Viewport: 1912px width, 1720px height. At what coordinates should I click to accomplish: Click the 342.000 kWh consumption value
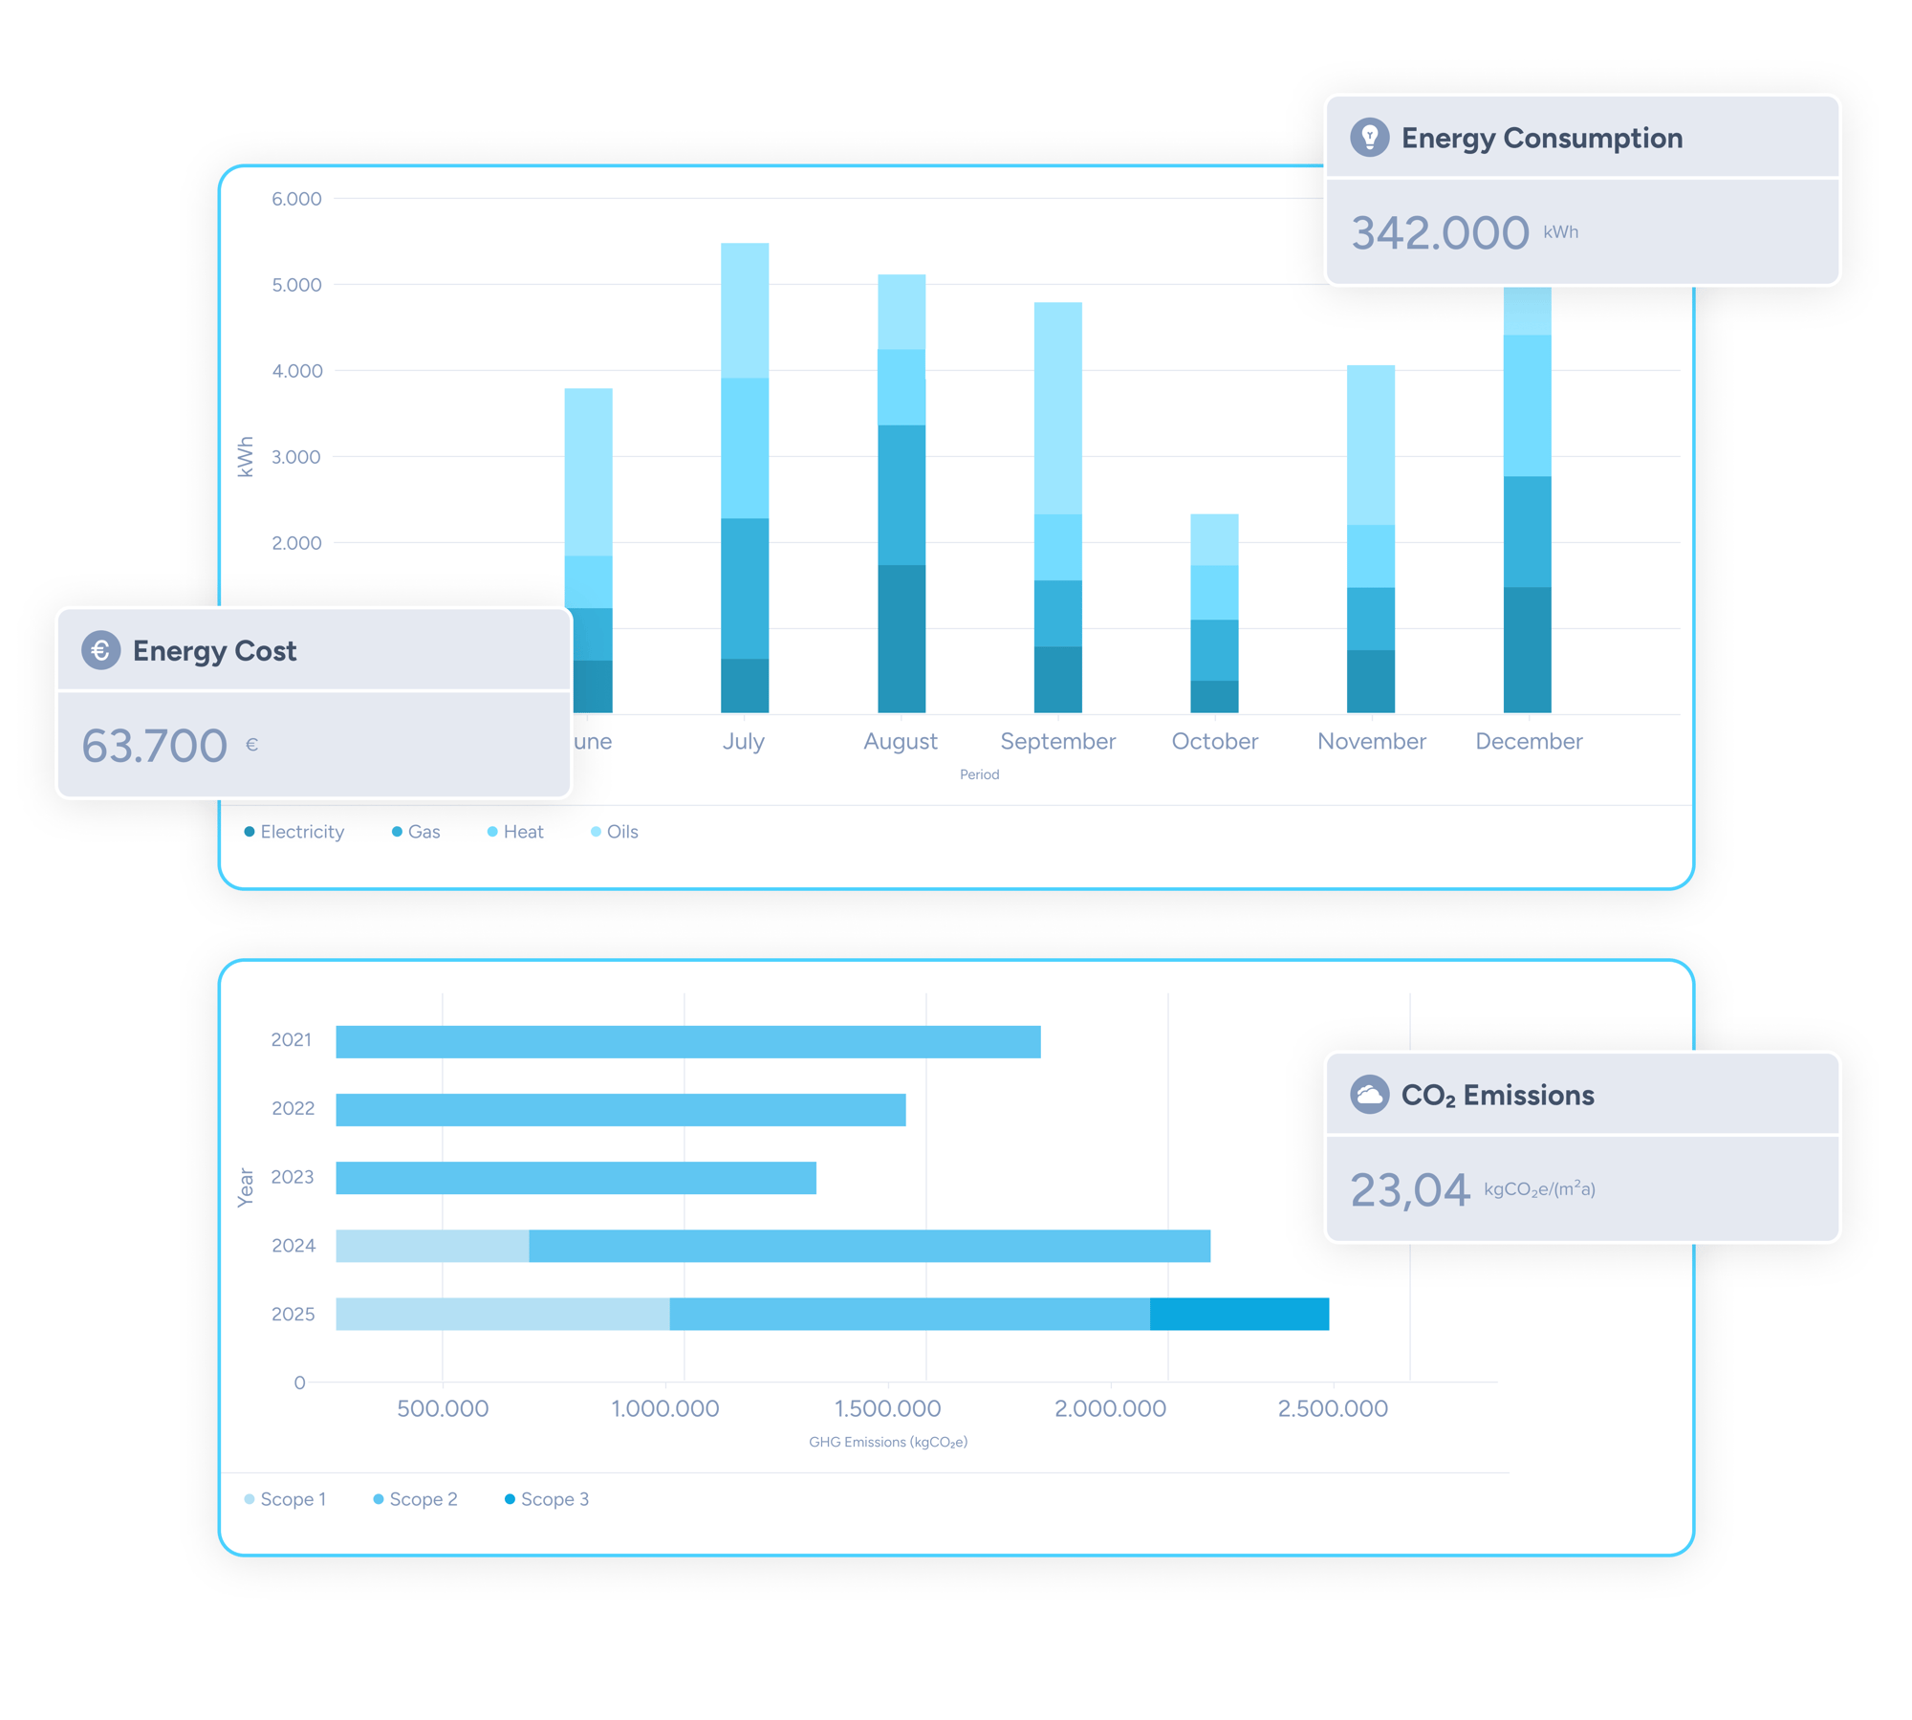[1439, 232]
